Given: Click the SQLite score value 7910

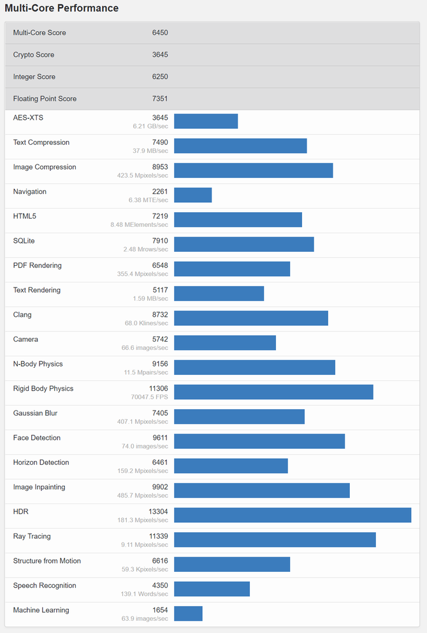Looking at the screenshot, I should click(x=160, y=240).
